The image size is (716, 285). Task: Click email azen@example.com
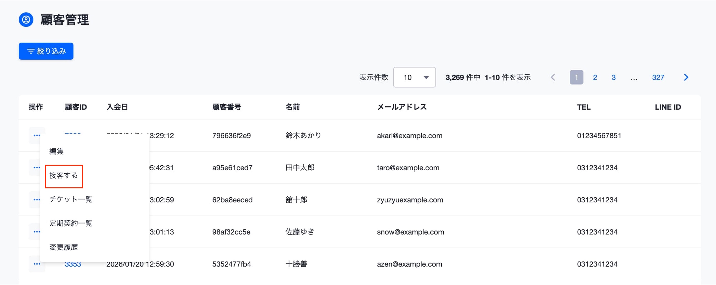(409, 264)
